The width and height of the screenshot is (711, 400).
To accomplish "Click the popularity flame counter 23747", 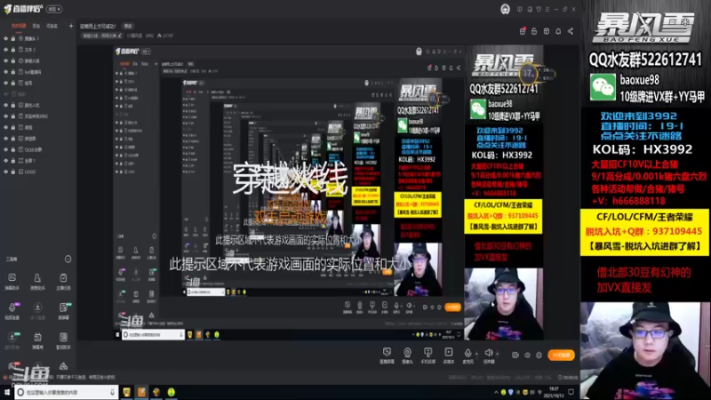I will pos(165,36).
